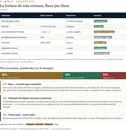
Task: Click '↑ 8ª semana seguida' trend cell
Action: pyautogui.click(x=74, y=21)
